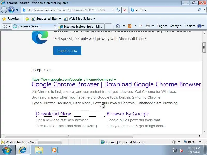Open Google Chrome Browser download link

116,84
